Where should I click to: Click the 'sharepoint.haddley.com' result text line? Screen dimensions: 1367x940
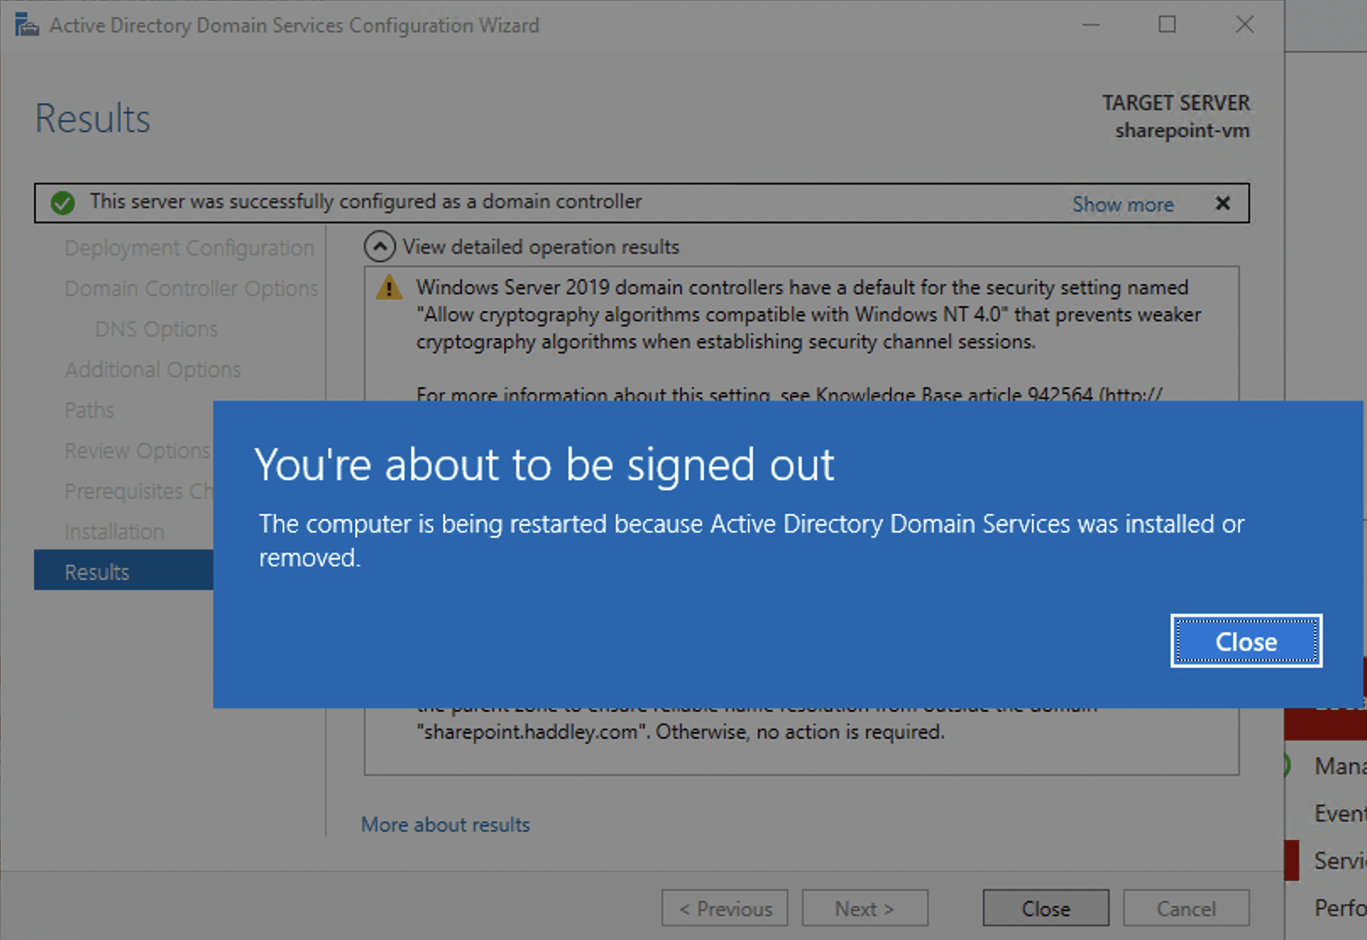[x=680, y=732]
